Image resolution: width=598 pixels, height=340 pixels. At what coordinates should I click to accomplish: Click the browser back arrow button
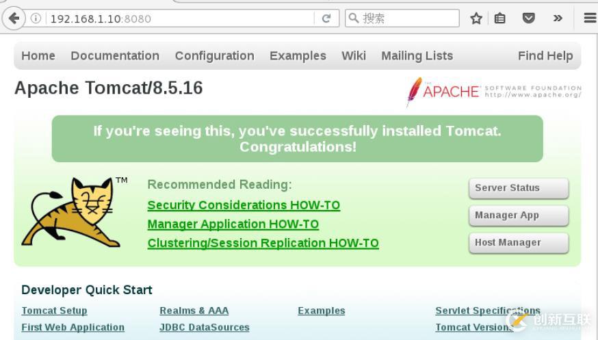pos(14,18)
